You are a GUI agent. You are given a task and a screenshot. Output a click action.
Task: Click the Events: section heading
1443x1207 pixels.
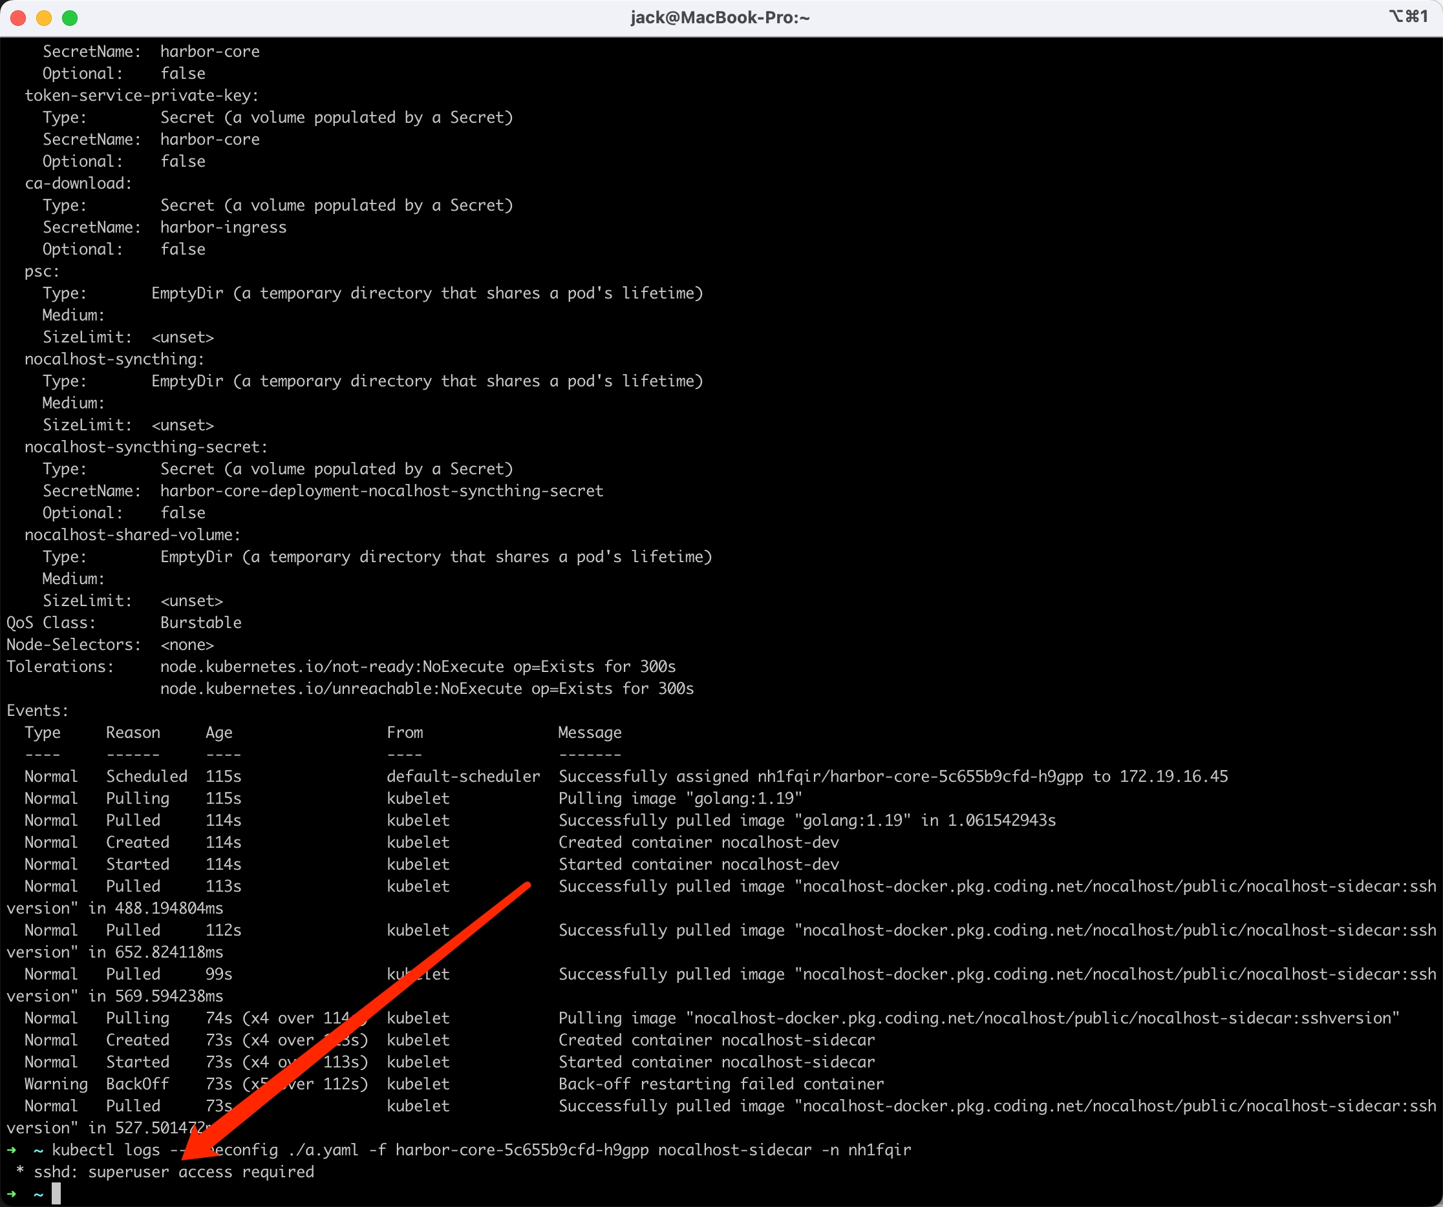click(37, 710)
